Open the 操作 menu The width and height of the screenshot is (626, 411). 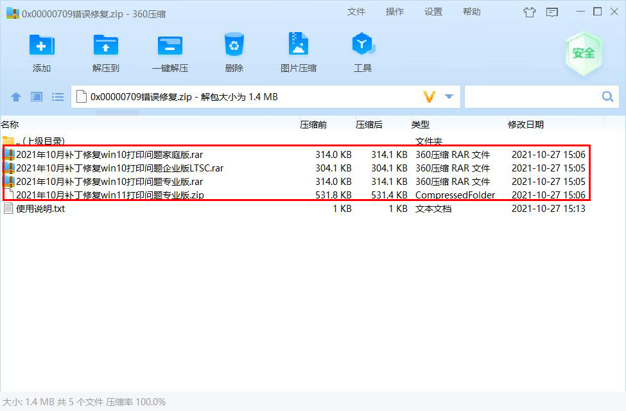tap(394, 12)
